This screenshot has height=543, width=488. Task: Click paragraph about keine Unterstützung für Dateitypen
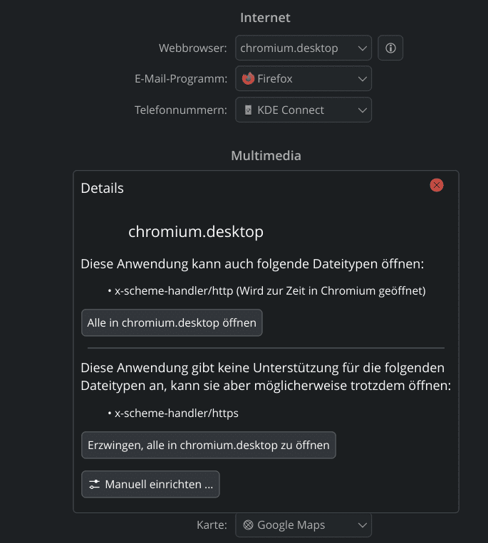[x=266, y=376]
